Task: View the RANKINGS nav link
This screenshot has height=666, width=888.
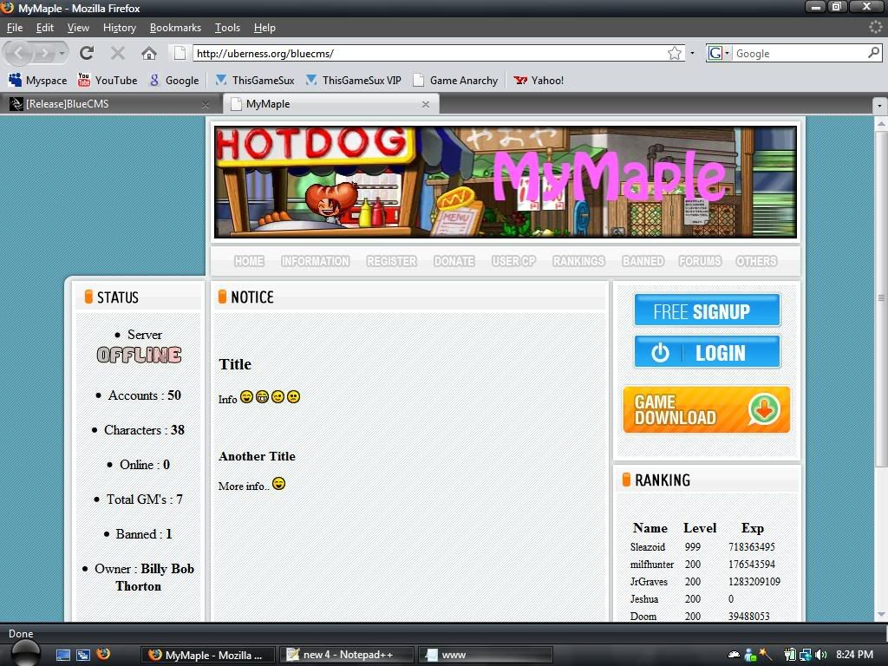Action: click(578, 261)
